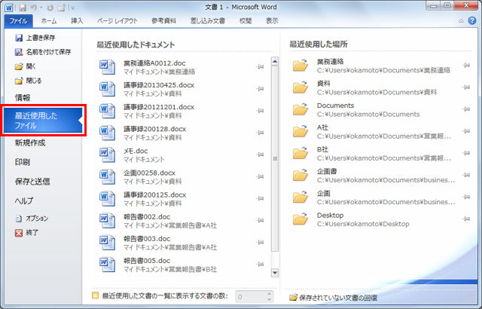Switch to the 差し込み文書 ribbon tab
The width and height of the screenshot is (482, 309).
click(x=208, y=21)
